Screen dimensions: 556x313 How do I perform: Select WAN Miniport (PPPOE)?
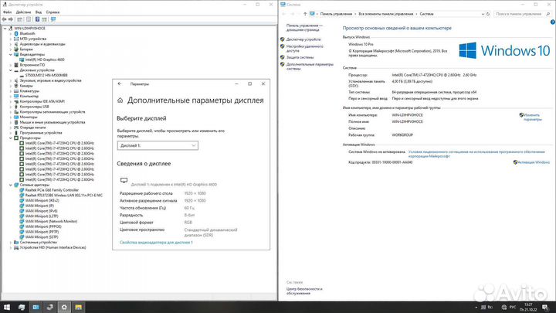[43, 226]
